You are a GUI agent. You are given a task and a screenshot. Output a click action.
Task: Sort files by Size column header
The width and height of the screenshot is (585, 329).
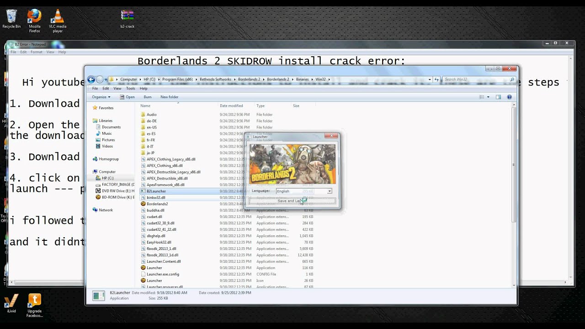296,106
